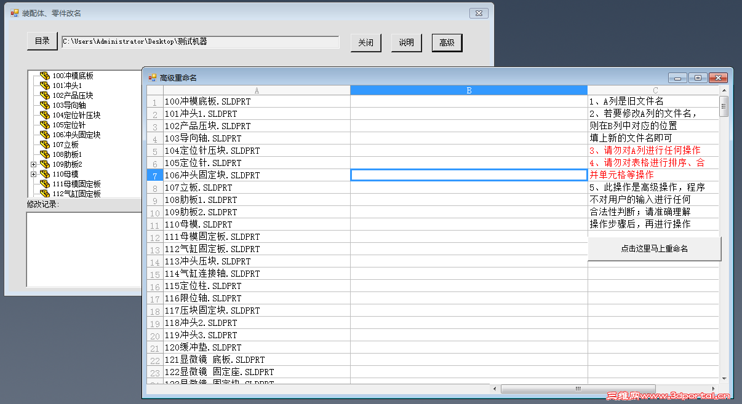Expand the 110母模 tree node
The width and height of the screenshot is (742, 404).
click(x=34, y=174)
